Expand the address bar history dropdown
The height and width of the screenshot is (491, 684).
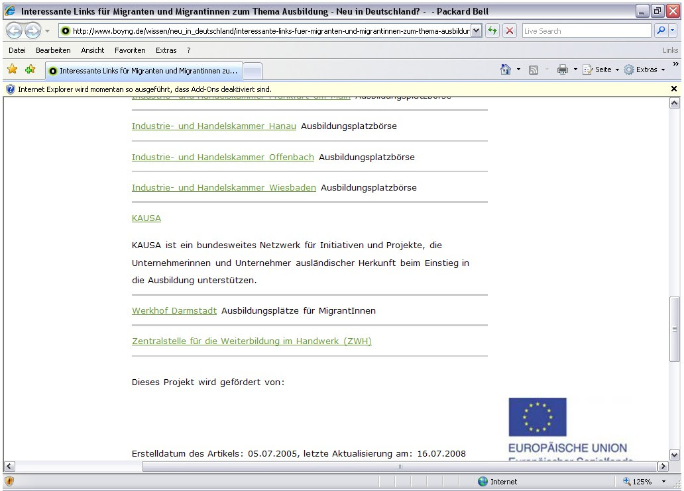click(x=477, y=31)
